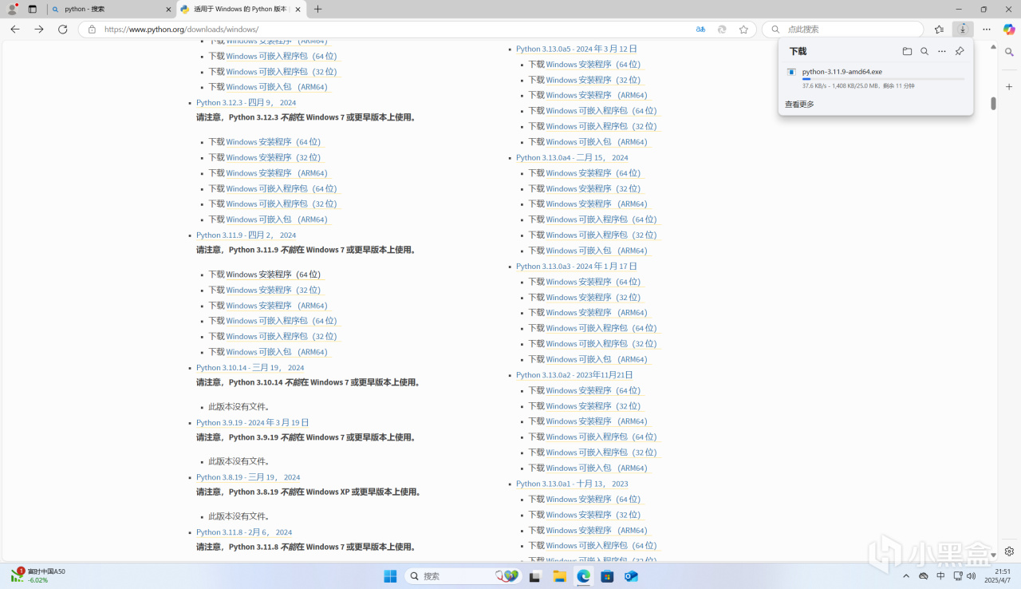Open the Windows Start menu
This screenshot has height=589, width=1021.
point(390,576)
